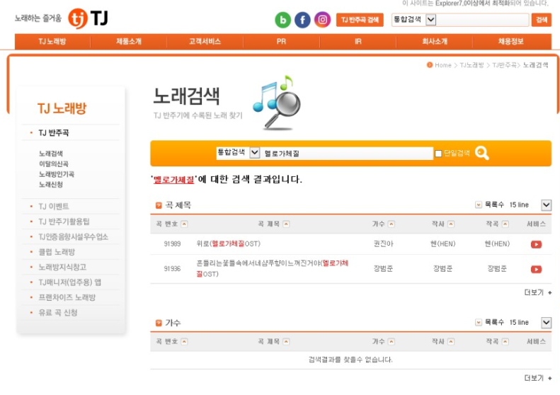This screenshot has height=395, width=560.
Task: Click song number 91936
Action: tap(172, 268)
